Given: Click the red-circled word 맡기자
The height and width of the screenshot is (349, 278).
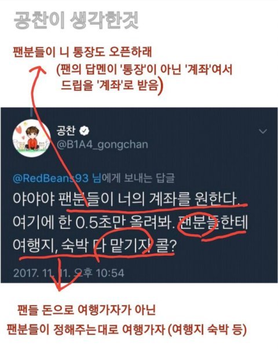Looking at the screenshot, I should tap(131, 245).
